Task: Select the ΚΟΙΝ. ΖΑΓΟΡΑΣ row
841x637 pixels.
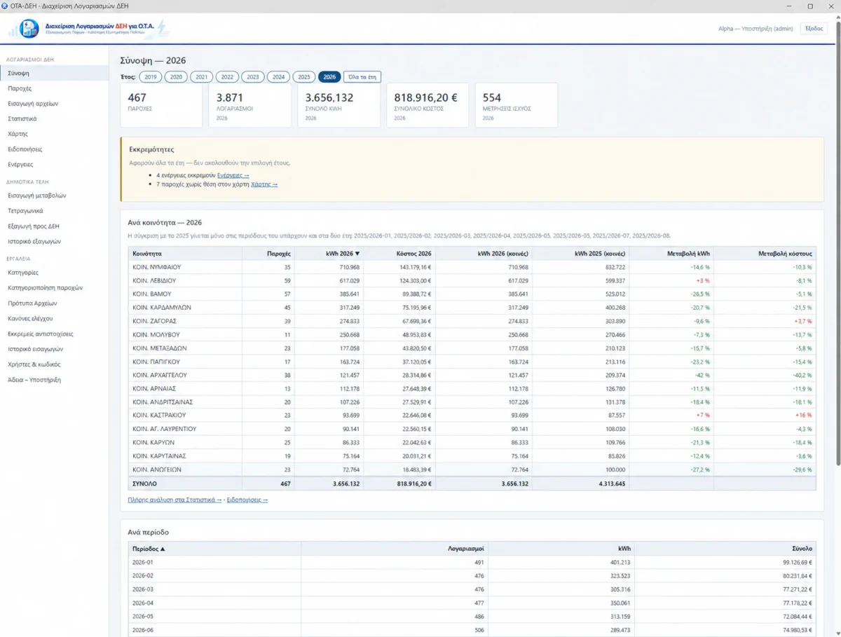Action: 472,321
